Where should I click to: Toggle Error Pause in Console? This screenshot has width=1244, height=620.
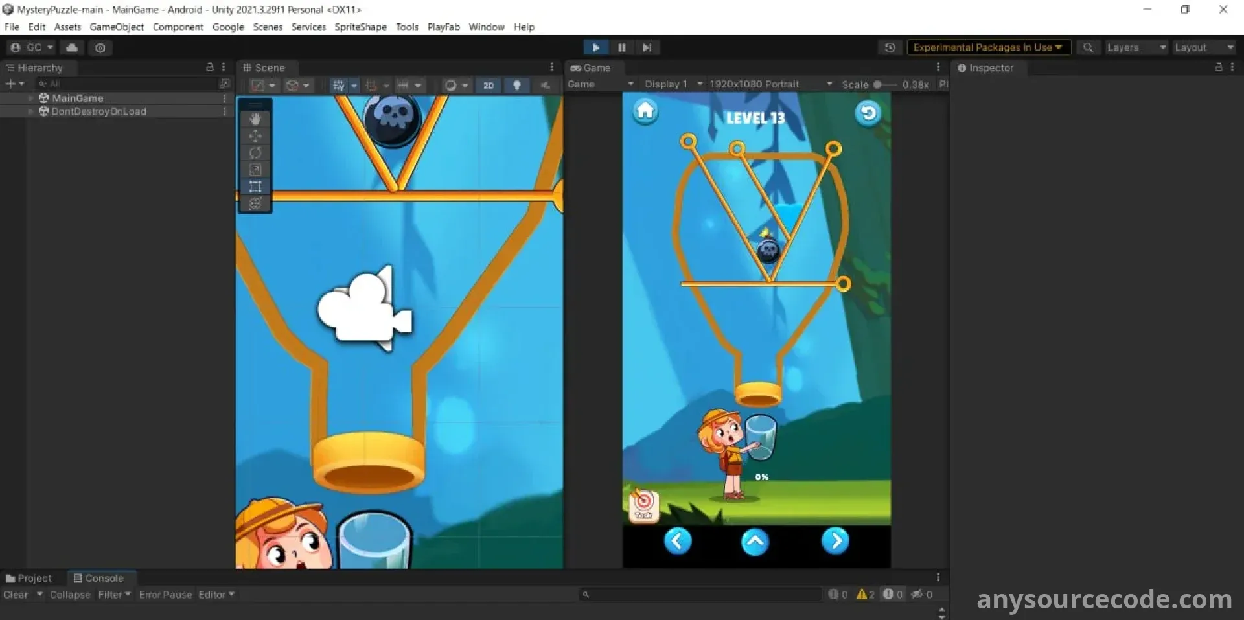coord(165,595)
